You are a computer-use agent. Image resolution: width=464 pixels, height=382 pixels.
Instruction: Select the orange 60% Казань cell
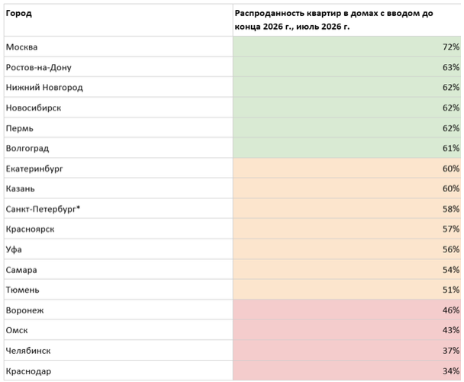tap(346, 188)
